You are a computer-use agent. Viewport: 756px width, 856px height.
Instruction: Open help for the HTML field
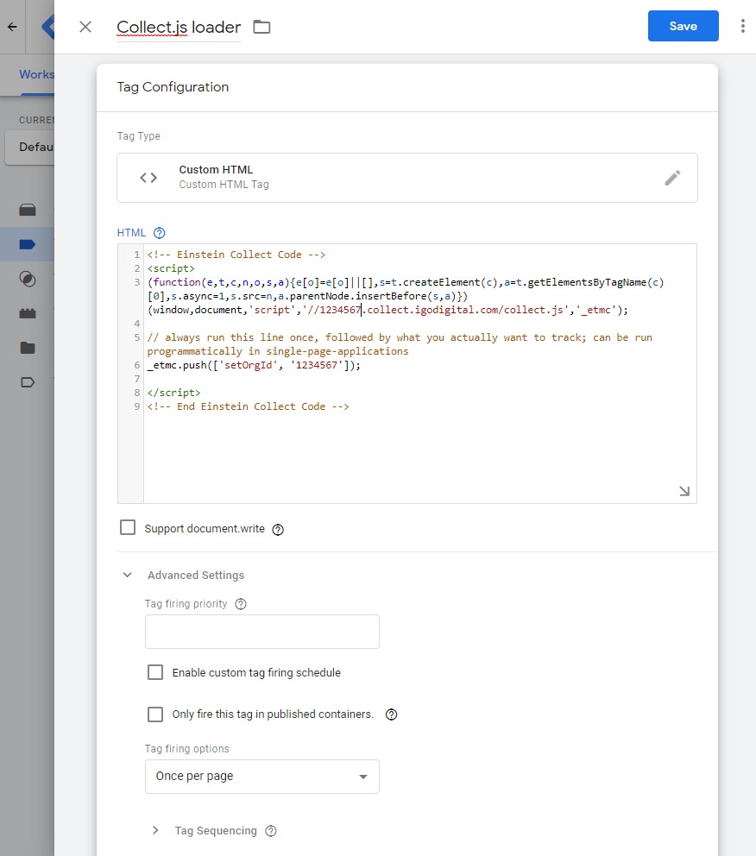click(159, 233)
